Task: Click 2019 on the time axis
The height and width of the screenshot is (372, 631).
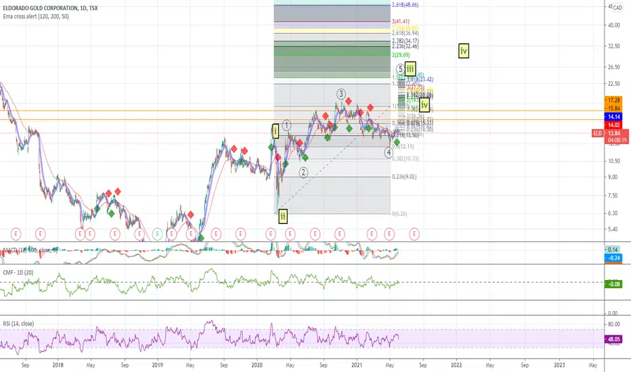Action: [157, 365]
